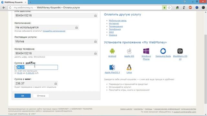Screen dimensions: 207x116
Task: Open the пресс-центр footer link
Action: [126, 109]
